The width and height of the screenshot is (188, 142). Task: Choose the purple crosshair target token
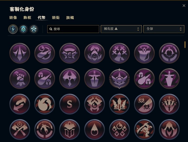pyautogui.click(x=169, y=53)
